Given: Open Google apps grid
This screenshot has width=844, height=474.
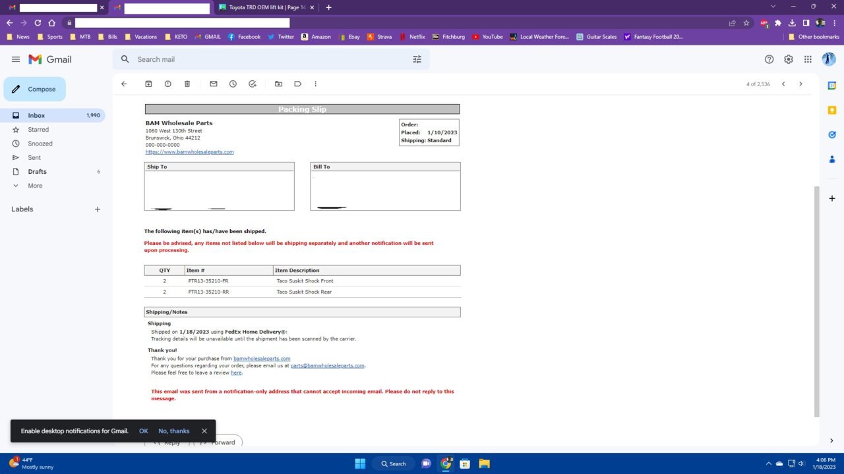Looking at the screenshot, I should (808, 59).
